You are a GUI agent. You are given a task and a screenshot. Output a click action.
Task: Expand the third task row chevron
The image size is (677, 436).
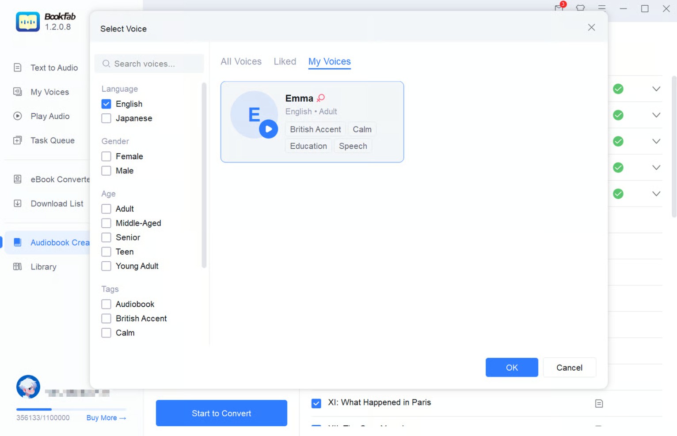click(x=656, y=141)
